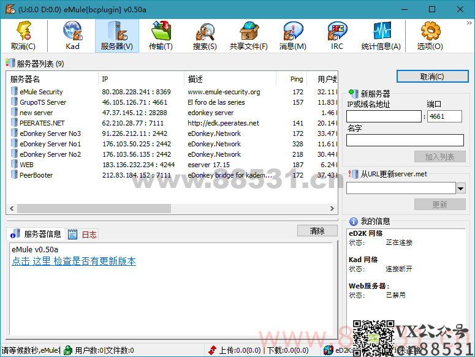Screen dimensions: 475x357
Task: Focus the port field showing 4661
Action: click(444, 116)
